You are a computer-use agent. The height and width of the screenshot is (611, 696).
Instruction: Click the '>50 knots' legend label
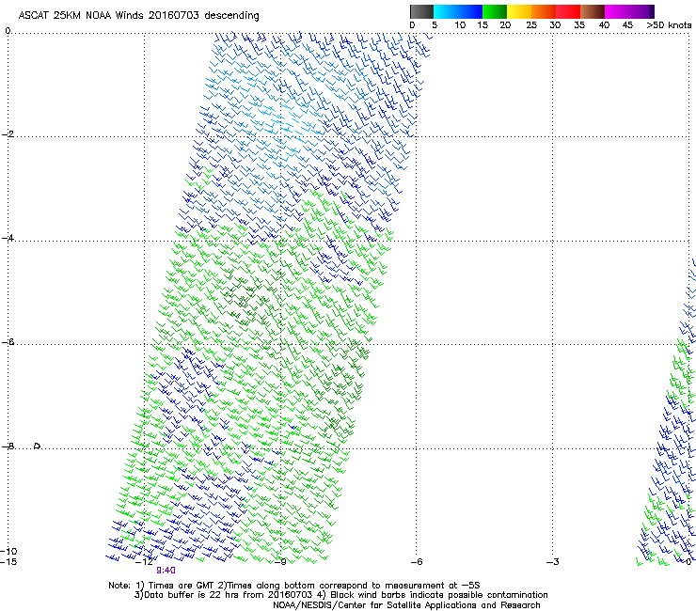click(x=669, y=25)
